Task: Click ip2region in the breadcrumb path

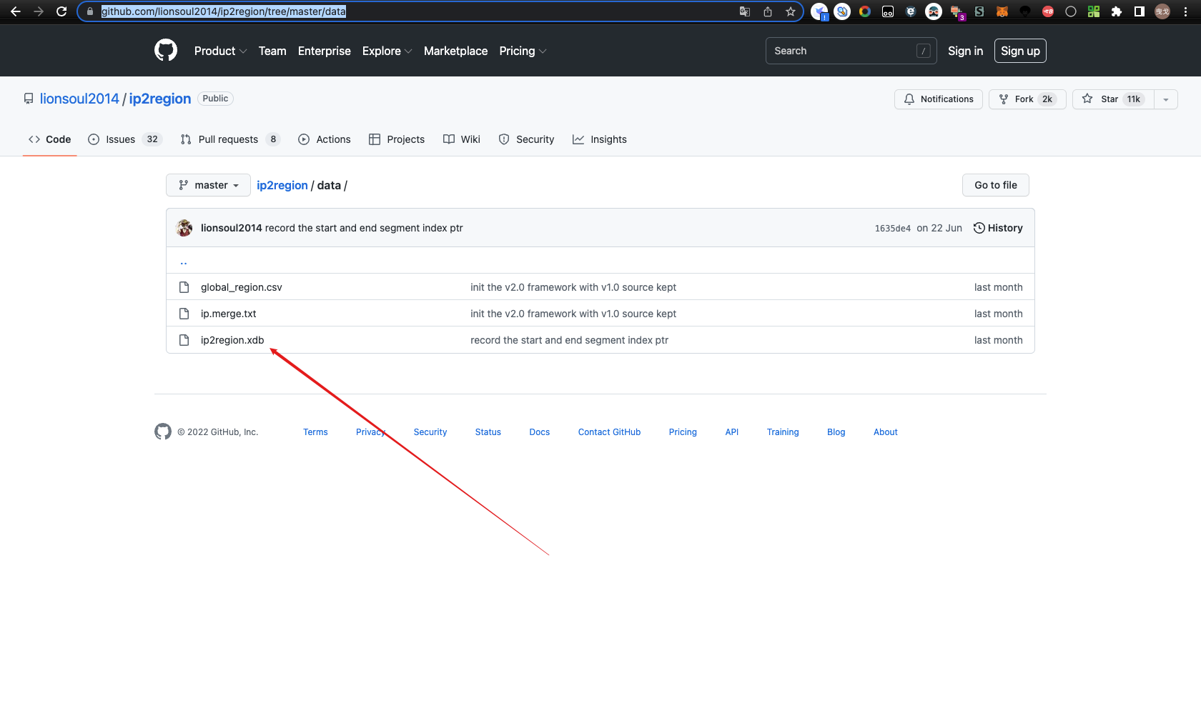Action: (282, 185)
